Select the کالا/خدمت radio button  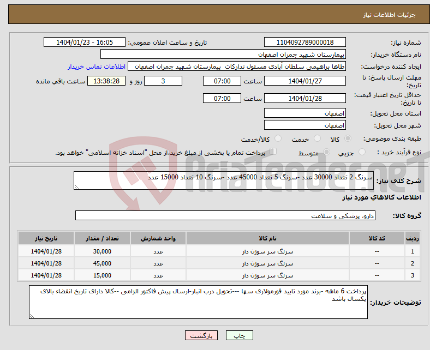click(278, 138)
